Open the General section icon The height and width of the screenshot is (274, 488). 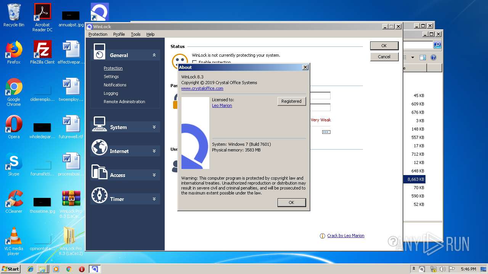[99, 51]
